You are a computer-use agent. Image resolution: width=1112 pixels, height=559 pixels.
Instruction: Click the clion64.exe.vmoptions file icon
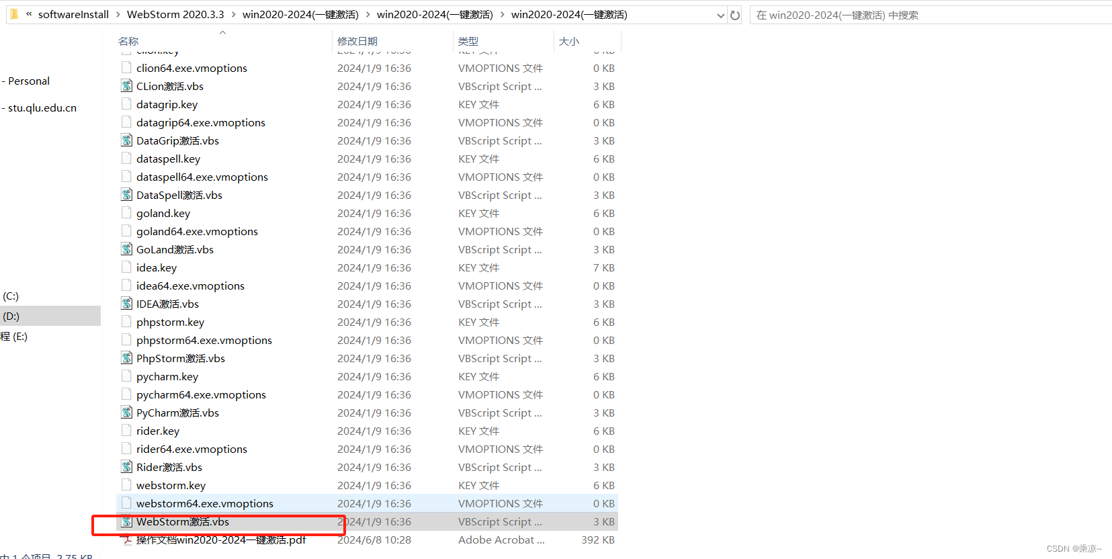coord(126,67)
